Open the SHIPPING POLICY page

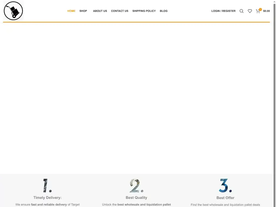(144, 11)
